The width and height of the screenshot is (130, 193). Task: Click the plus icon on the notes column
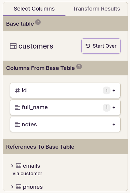[114, 125]
